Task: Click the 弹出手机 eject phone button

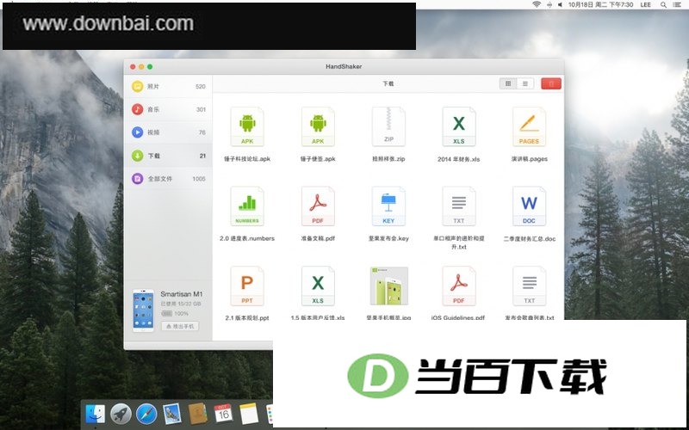Action: (x=180, y=326)
